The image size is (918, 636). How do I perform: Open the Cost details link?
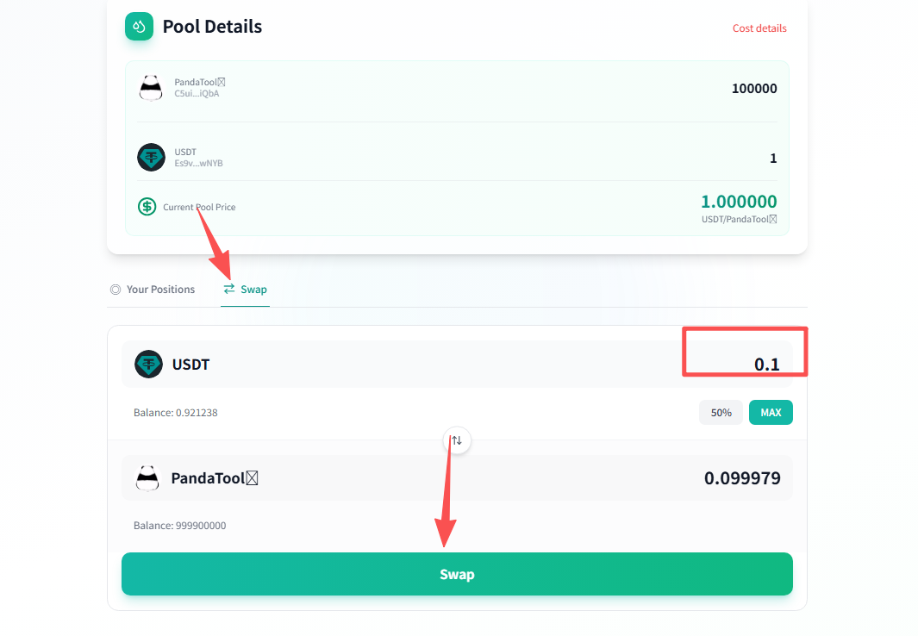[x=759, y=28]
